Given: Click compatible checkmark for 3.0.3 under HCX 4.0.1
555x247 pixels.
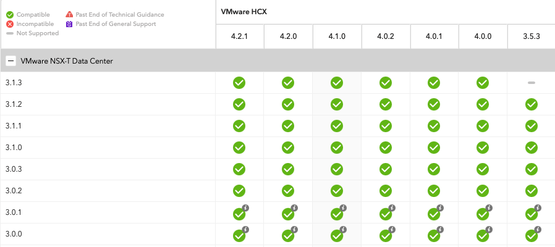Looking at the screenshot, I should (434, 169).
